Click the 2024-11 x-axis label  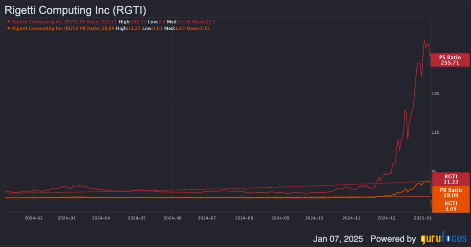pyautogui.click(x=351, y=218)
